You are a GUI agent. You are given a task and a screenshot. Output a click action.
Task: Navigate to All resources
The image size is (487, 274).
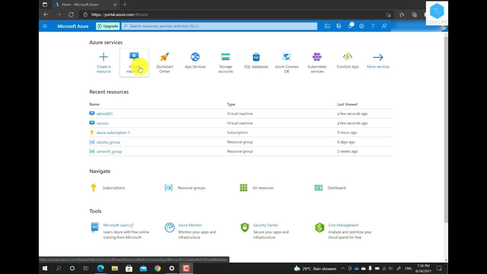263,188
